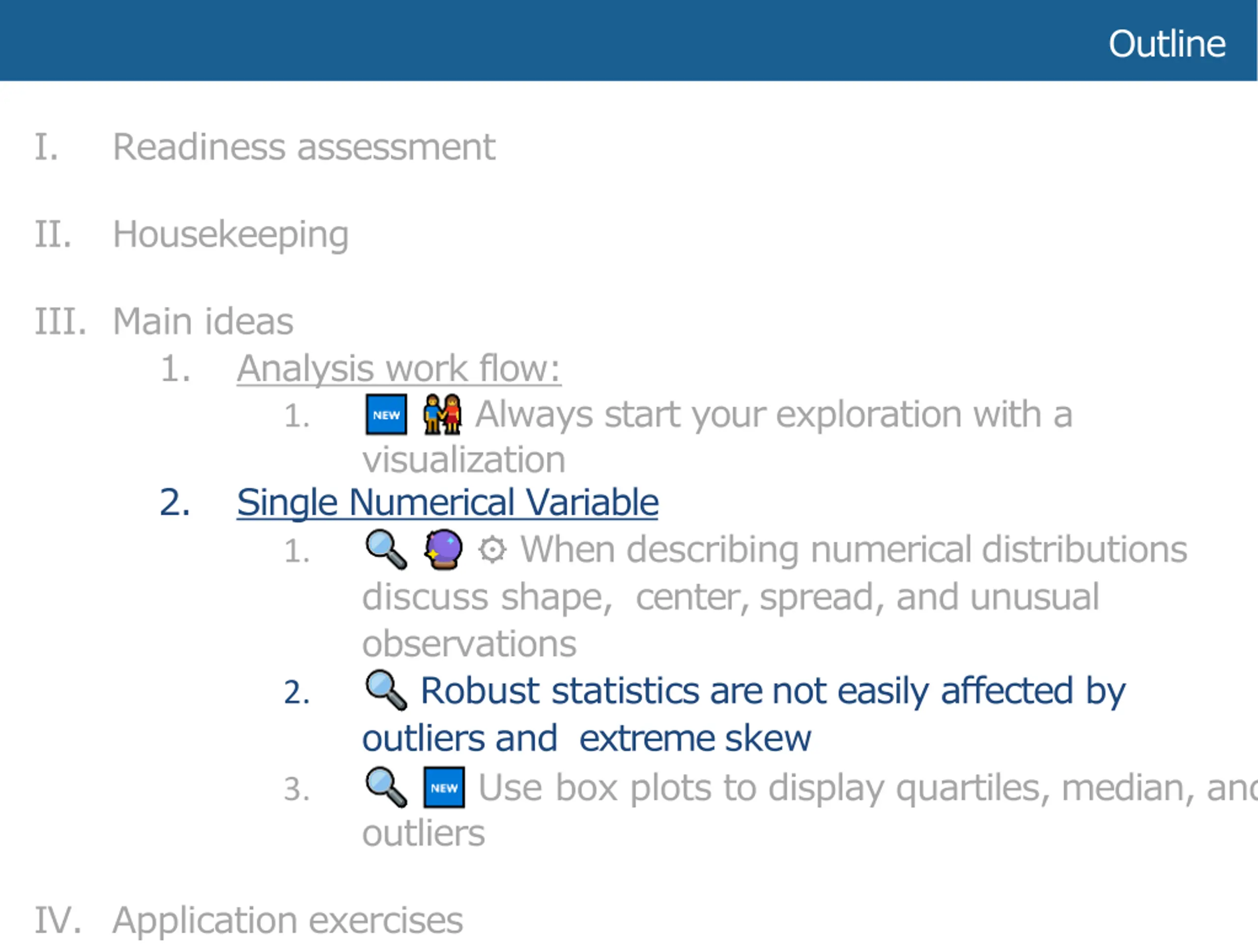This screenshot has width=1258, height=944.
Task: Click the couple holding hands emoji
Action: click(x=442, y=415)
